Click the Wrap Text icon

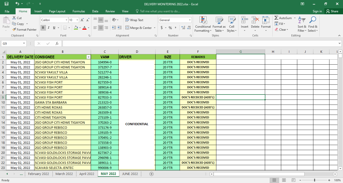[x=127, y=20]
